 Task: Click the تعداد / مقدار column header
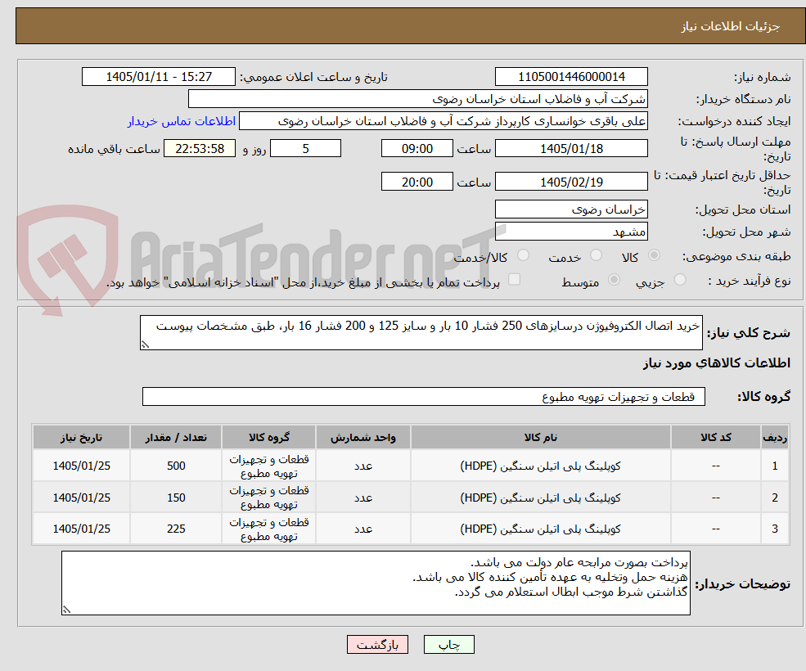[176, 437]
